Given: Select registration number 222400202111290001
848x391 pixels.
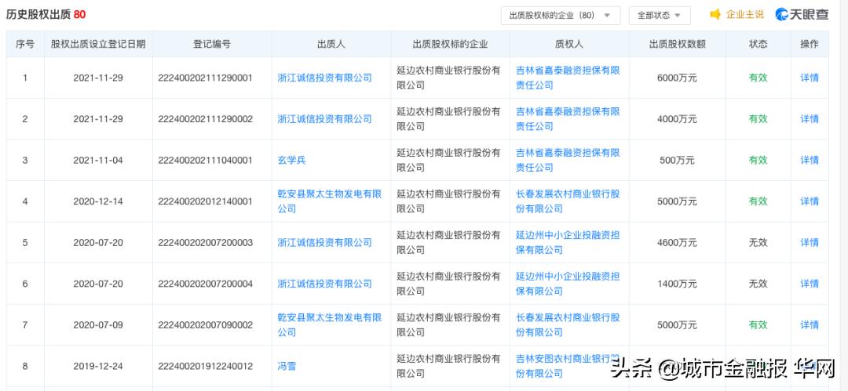Looking at the screenshot, I should (x=206, y=78).
